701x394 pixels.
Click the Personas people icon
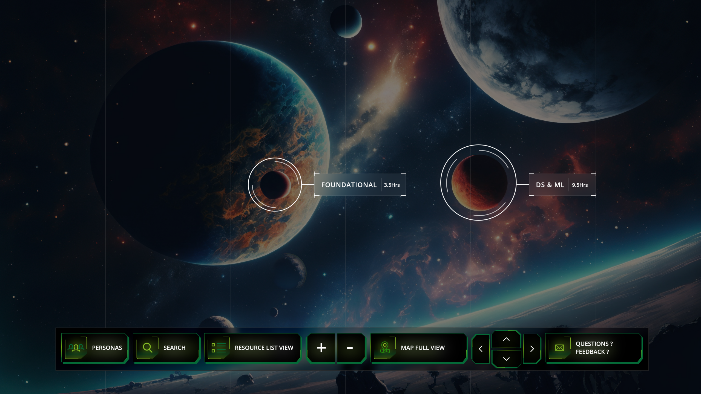pyautogui.click(x=76, y=348)
